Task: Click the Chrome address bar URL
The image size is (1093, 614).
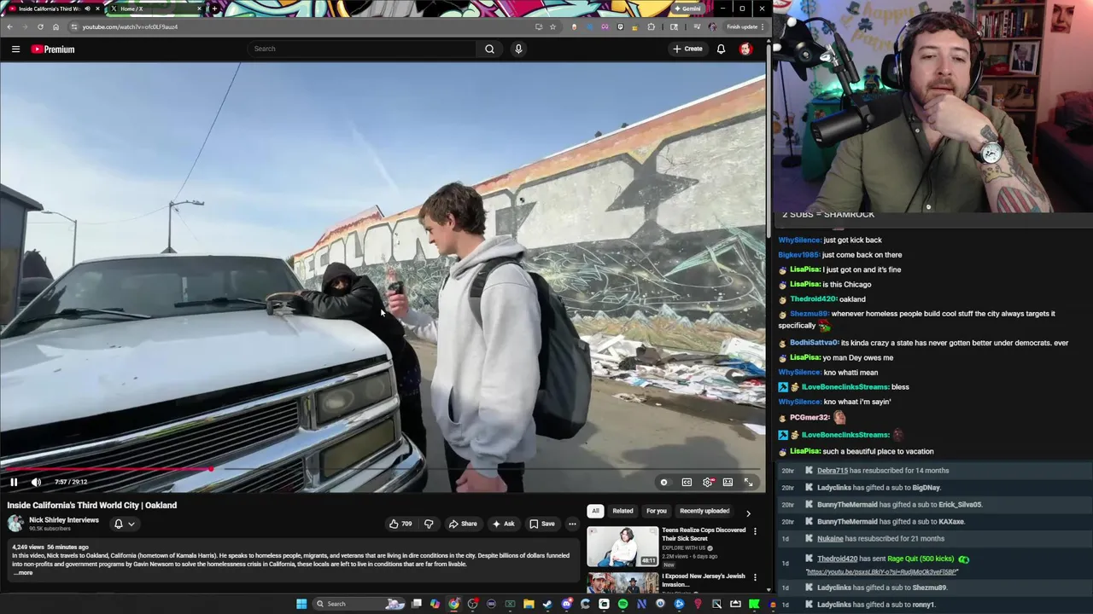Action: point(130,26)
